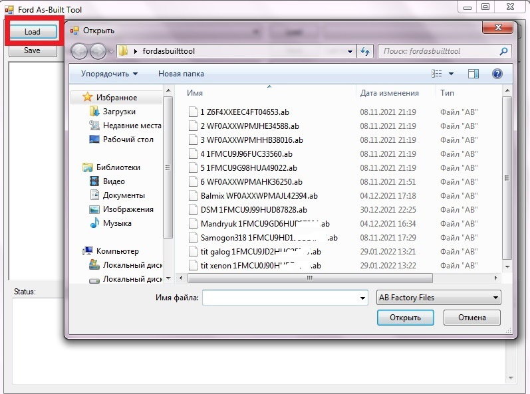This screenshot has width=530, height=394.
Task: Click the Изображения picture icon
Action: pyautogui.click(x=94, y=209)
